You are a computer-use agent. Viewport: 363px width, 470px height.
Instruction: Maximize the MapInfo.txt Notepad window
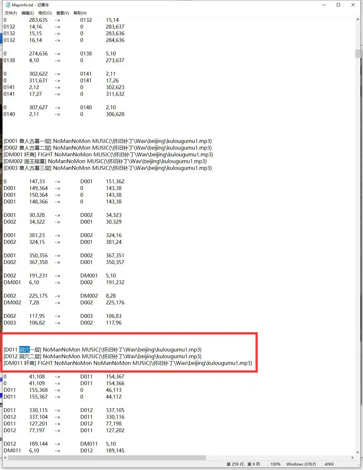(x=338, y=5)
